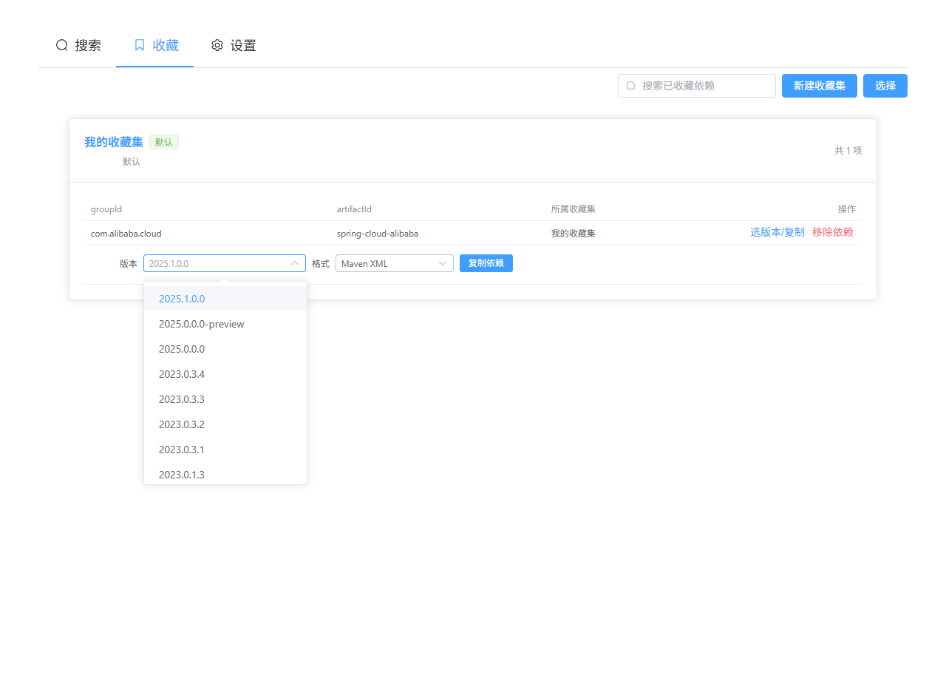Switch to the 收藏 tab
The width and height of the screenshot is (946, 695).
coord(155,45)
